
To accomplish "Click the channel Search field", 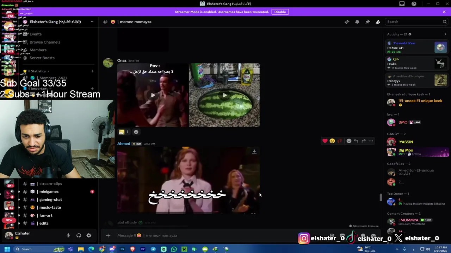I will point(416,22).
